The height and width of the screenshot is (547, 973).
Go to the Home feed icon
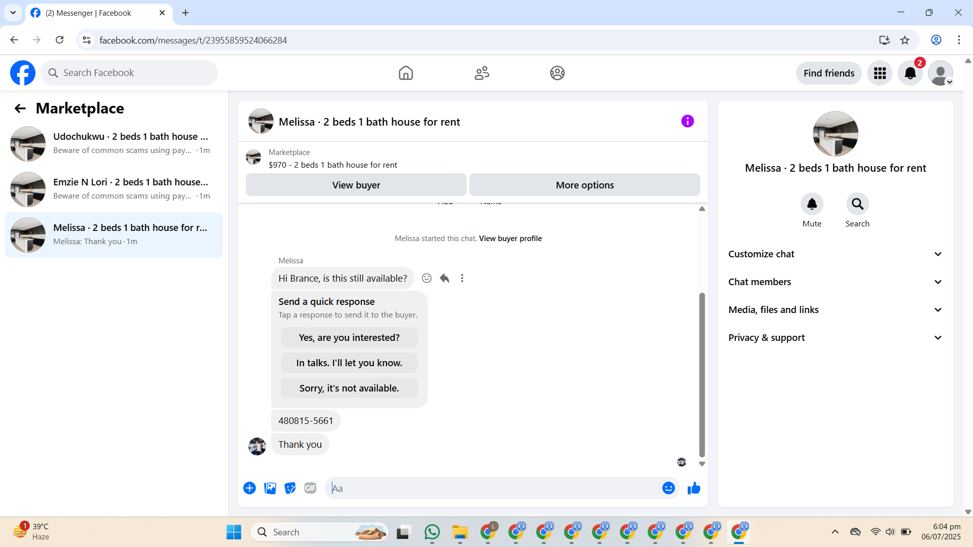406,73
